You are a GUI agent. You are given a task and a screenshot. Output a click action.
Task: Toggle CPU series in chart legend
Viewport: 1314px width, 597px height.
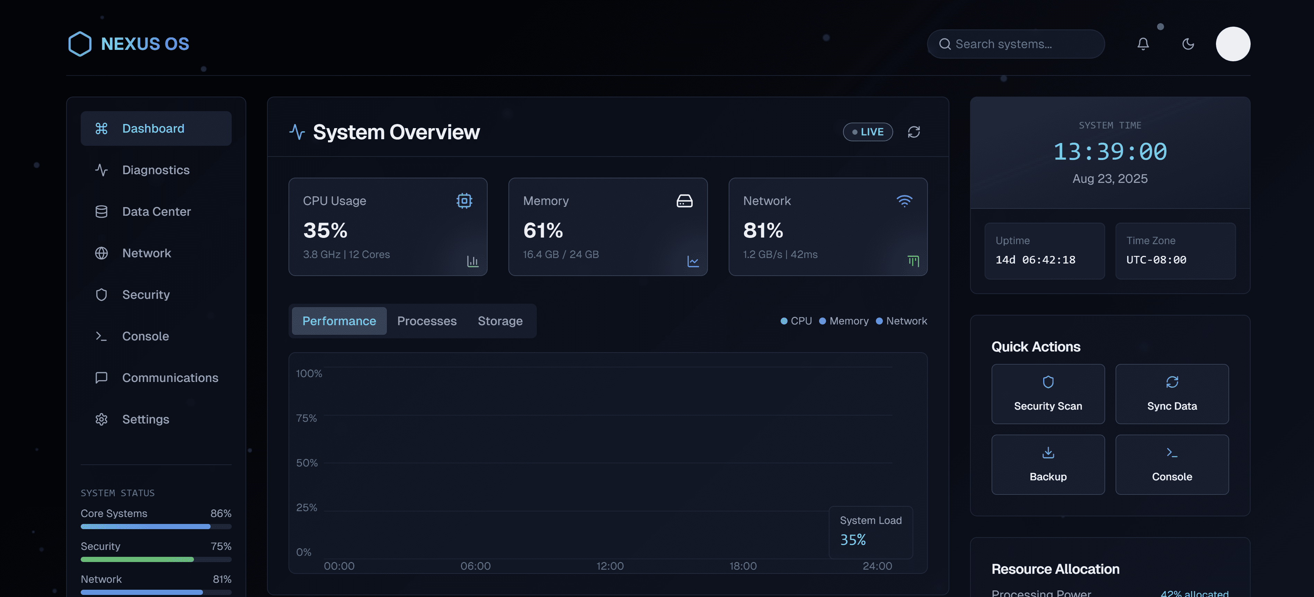[x=796, y=321]
